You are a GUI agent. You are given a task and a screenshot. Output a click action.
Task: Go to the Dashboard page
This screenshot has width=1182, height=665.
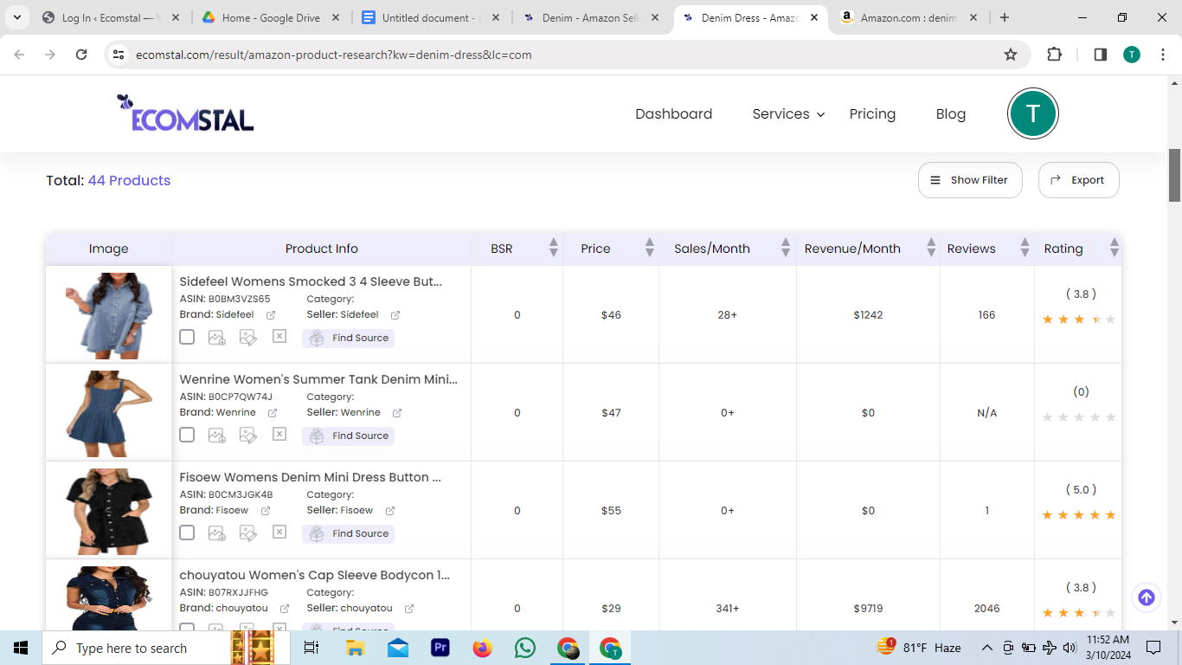point(673,114)
